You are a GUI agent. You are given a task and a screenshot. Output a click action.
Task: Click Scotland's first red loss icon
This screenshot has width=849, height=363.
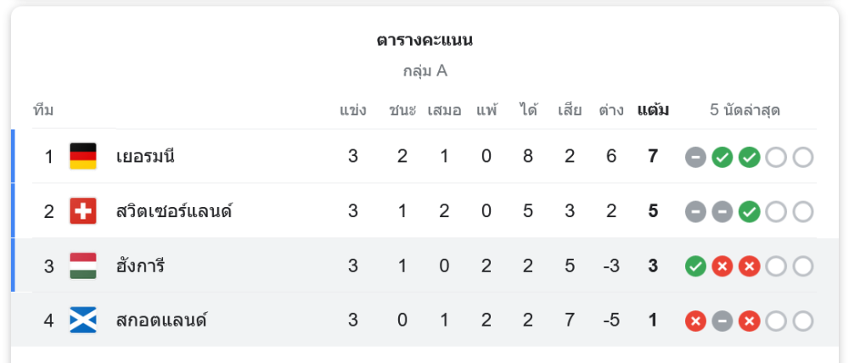pyautogui.click(x=695, y=321)
